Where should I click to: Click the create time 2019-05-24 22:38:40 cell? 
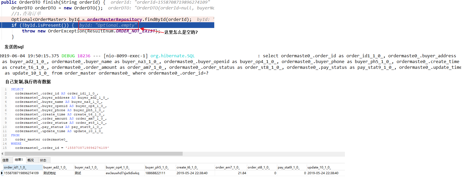[195, 173]
